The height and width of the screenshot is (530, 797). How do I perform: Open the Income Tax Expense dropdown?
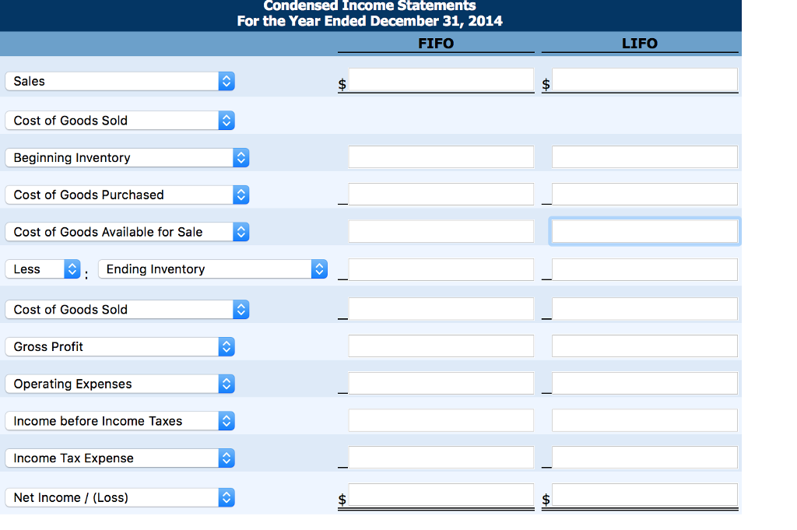[x=120, y=458]
